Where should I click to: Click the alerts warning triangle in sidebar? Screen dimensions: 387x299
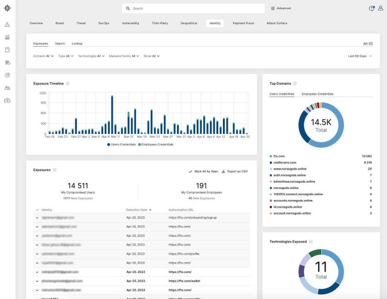pyautogui.click(x=7, y=24)
